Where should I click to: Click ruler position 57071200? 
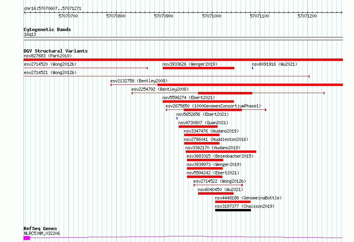pyautogui.click(x=307, y=16)
